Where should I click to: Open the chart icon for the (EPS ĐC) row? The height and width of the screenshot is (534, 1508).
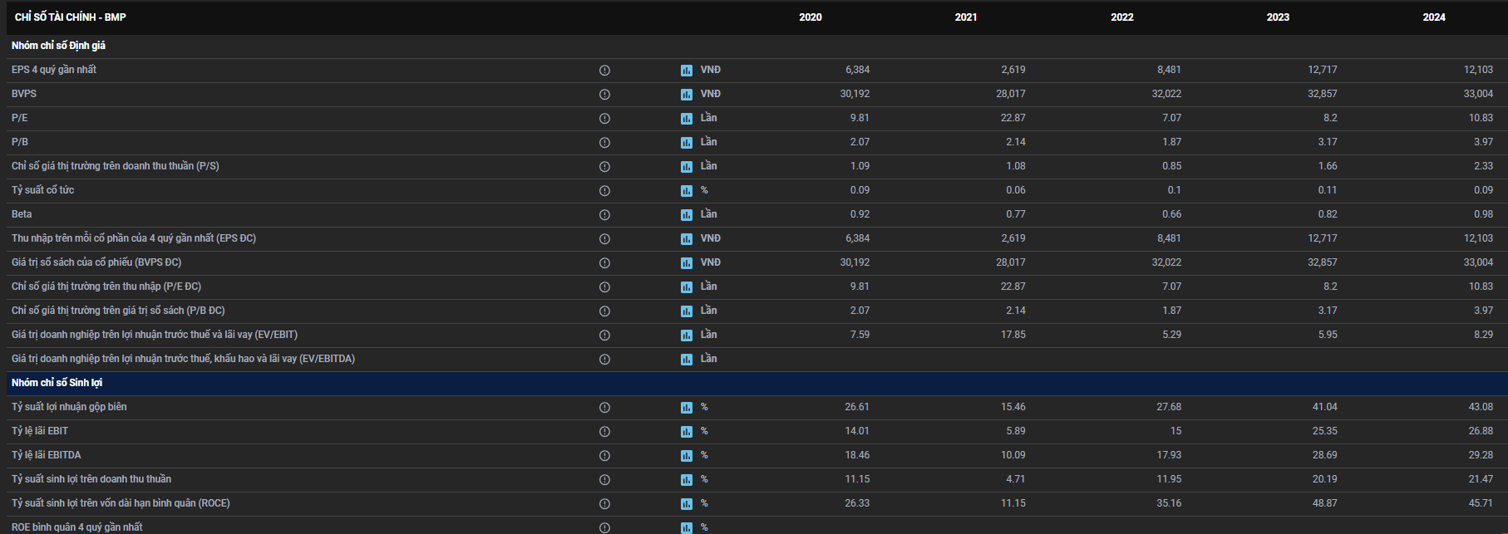coord(687,239)
